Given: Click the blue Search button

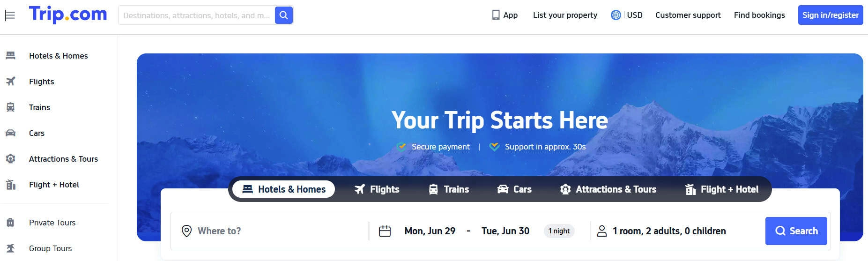Looking at the screenshot, I should pyautogui.click(x=796, y=231).
